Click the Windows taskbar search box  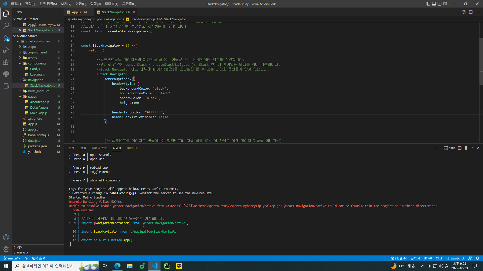coord(55,266)
